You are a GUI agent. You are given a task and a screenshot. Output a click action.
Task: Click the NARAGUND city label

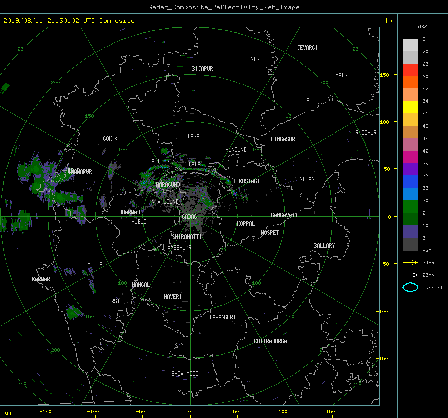(168, 185)
